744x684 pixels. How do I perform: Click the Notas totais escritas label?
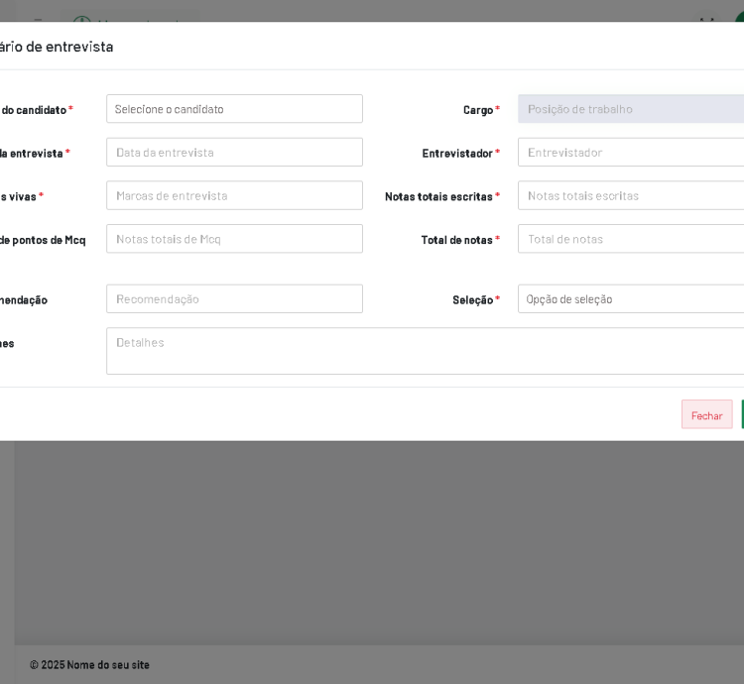[x=438, y=196]
